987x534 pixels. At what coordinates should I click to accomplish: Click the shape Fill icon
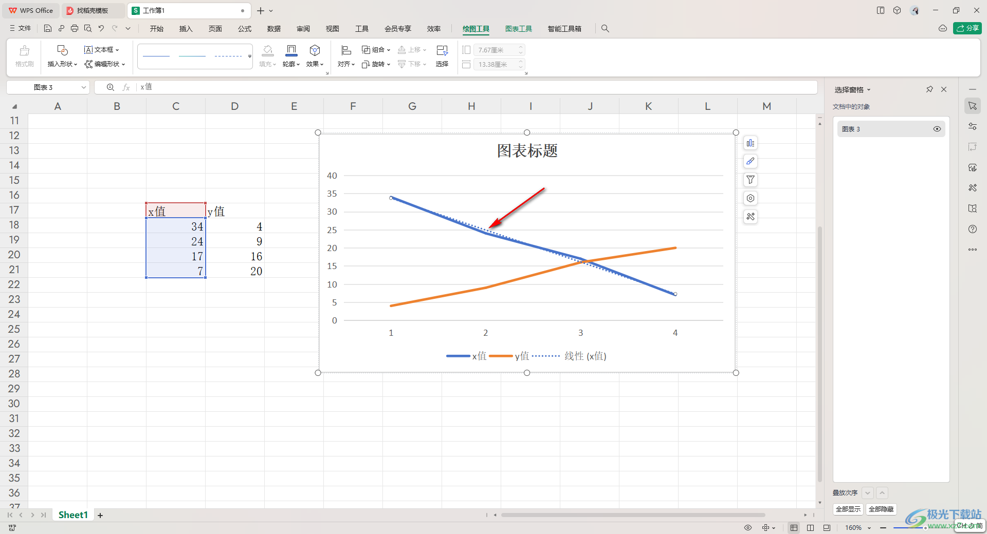coord(267,56)
